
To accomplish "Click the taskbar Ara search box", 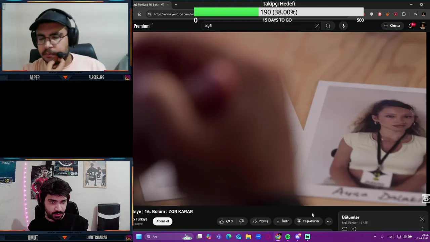I will pyautogui.click(x=169, y=237).
